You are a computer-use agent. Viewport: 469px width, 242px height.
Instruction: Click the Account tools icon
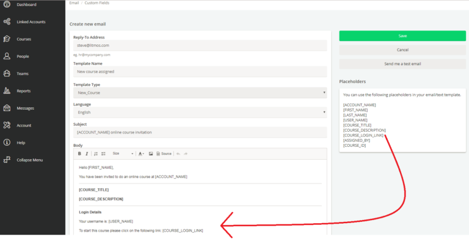click(x=7, y=126)
